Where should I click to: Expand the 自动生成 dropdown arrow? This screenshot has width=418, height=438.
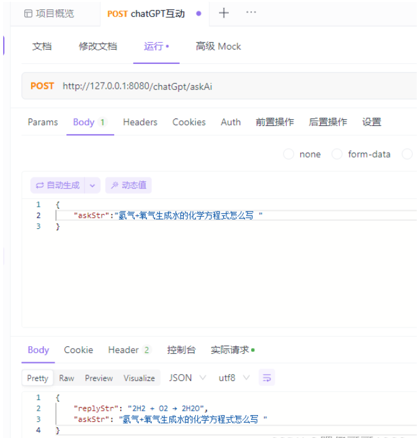click(92, 185)
